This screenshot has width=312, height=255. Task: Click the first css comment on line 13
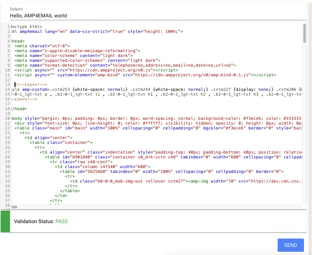(x=31, y=85)
